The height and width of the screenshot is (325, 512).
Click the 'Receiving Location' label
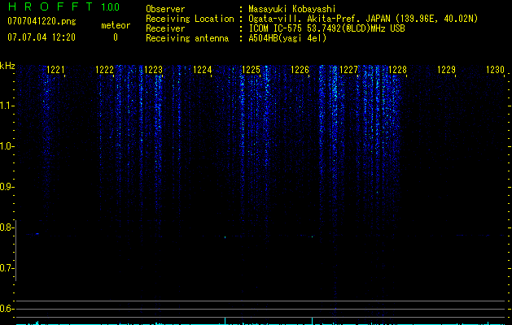point(190,19)
